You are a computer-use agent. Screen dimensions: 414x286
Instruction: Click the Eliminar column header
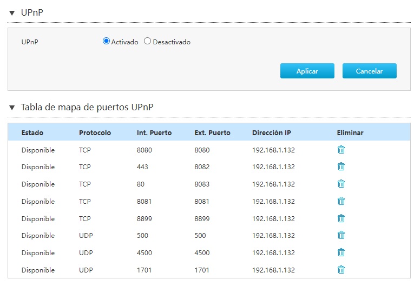coord(350,132)
